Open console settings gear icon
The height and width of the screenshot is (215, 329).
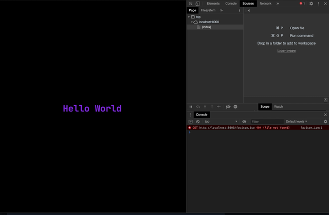point(325,122)
